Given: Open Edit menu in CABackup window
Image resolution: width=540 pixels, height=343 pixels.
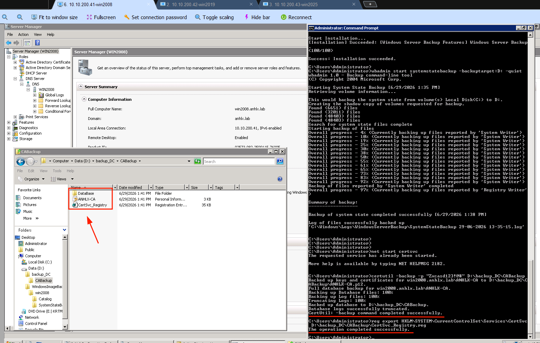Looking at the screenshot, I should [x=31, y=171].
